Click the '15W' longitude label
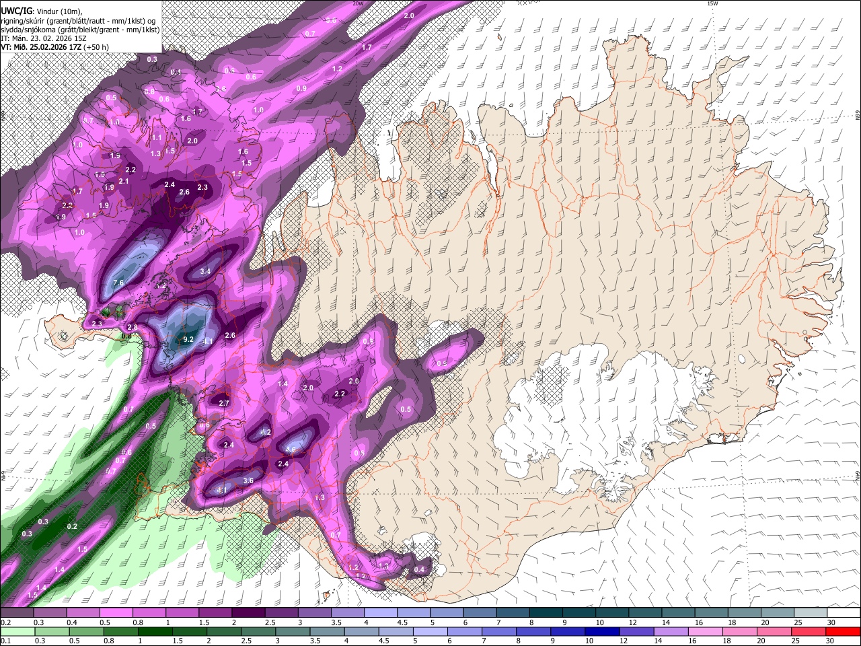 (712, 3)
